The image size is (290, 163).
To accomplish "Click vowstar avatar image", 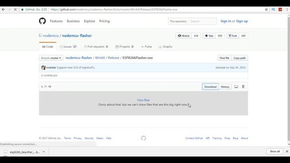I will pyautogui.click(x=43, y=67).
